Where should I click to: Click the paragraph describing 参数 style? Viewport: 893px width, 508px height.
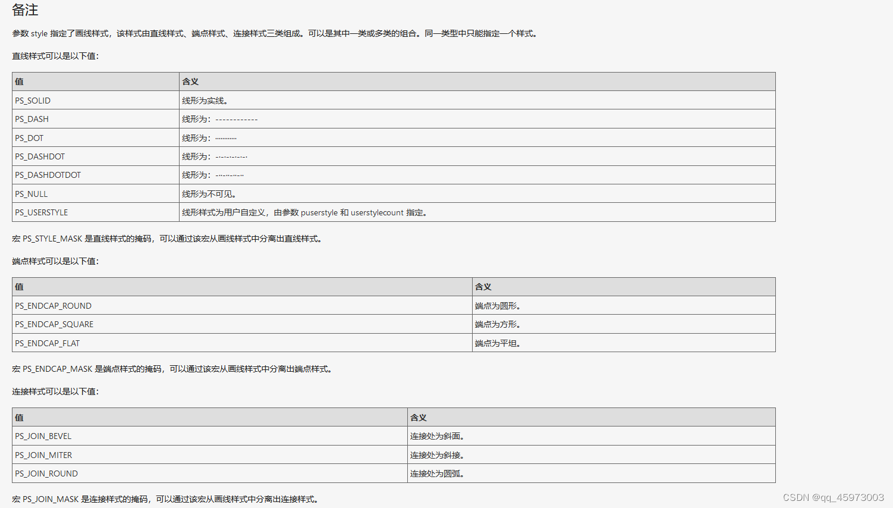[x=275, y=33]
